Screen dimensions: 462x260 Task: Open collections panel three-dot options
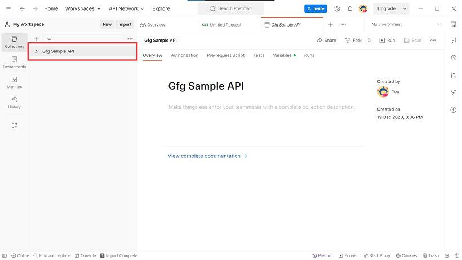click(130, 39)
